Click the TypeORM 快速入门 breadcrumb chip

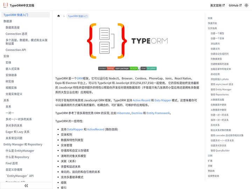click(77, 16)
